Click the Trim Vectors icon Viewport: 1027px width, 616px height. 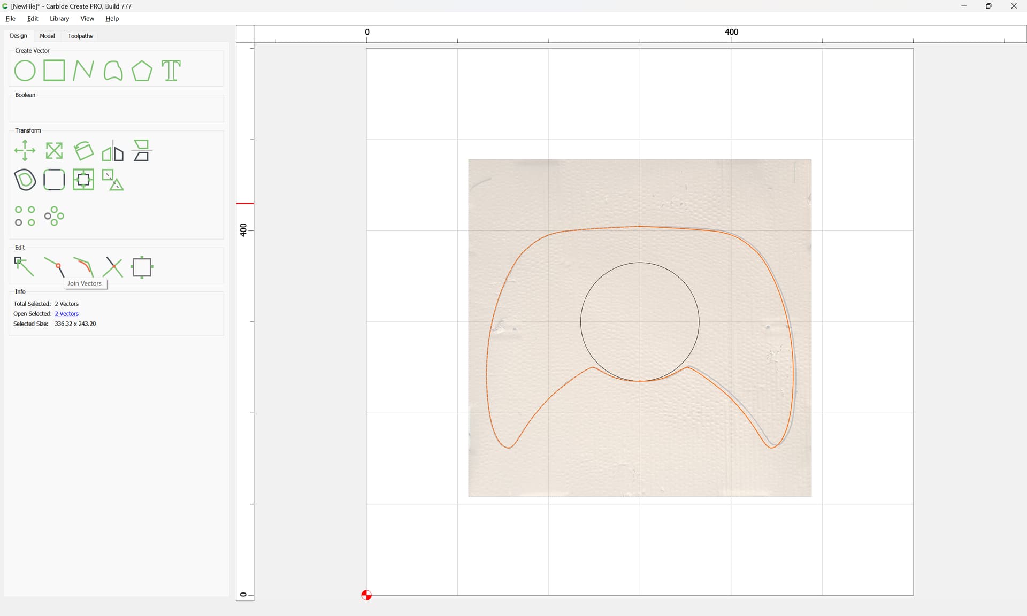[113, 266]
